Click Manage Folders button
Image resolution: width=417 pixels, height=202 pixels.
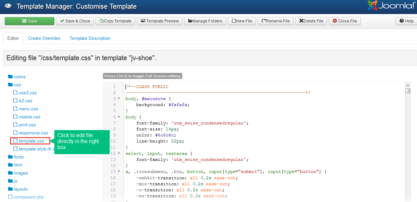coord(205,21)
